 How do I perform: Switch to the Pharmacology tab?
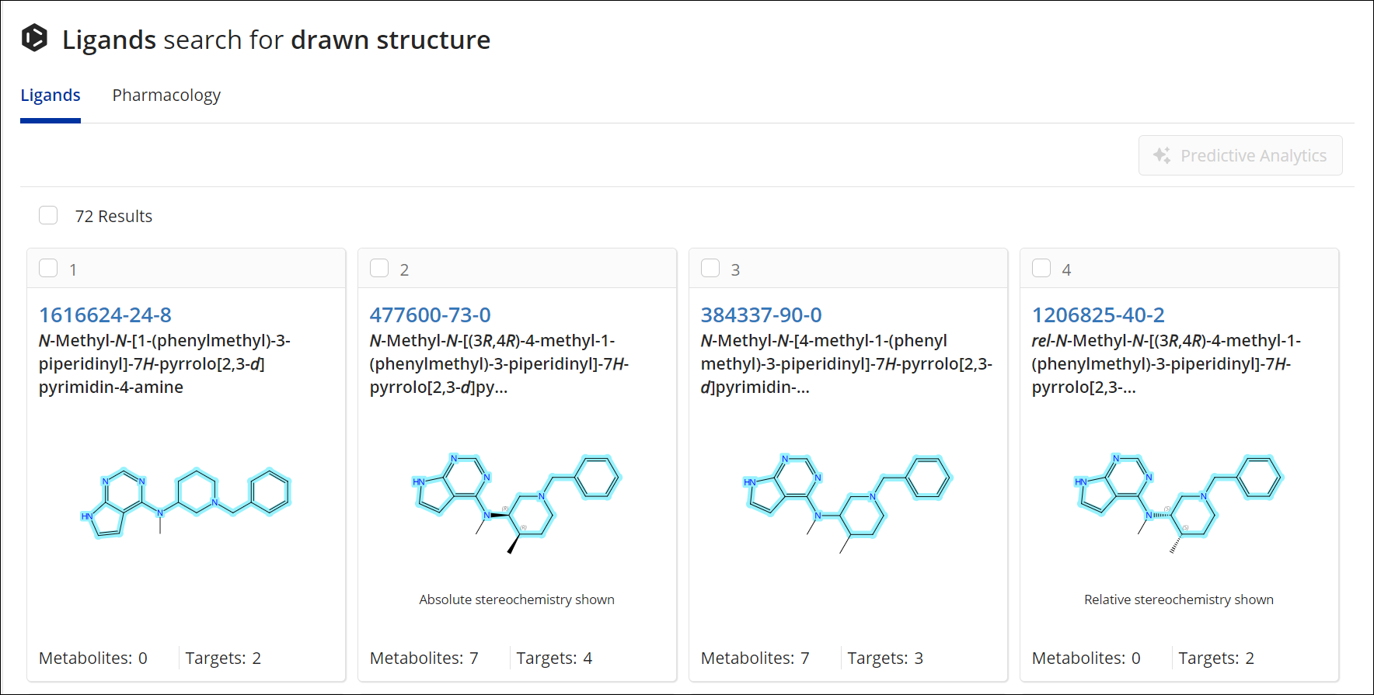(166, 96)
